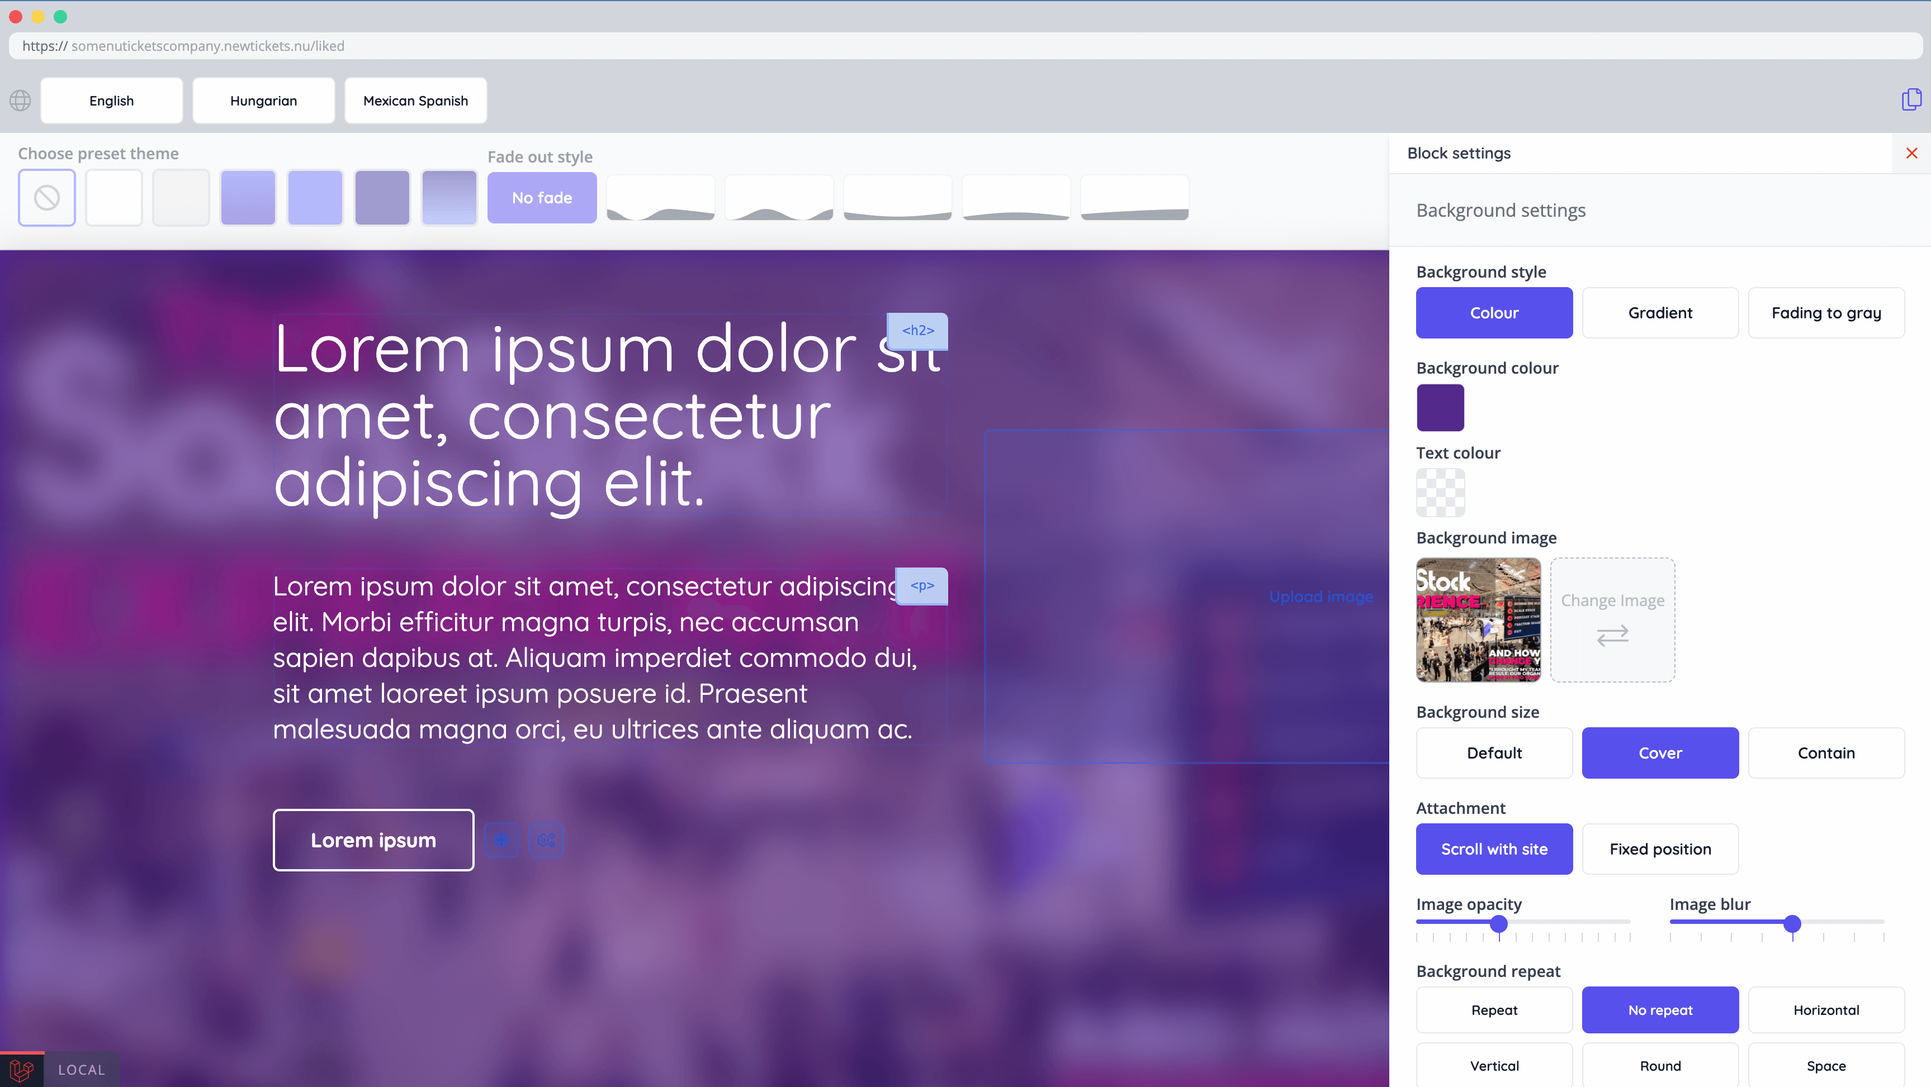Open the purple Background colour swatch
Image resolution: width=1931 pixels, height=1087 pixels.
pyautogui.click(x=1440, y=408)
